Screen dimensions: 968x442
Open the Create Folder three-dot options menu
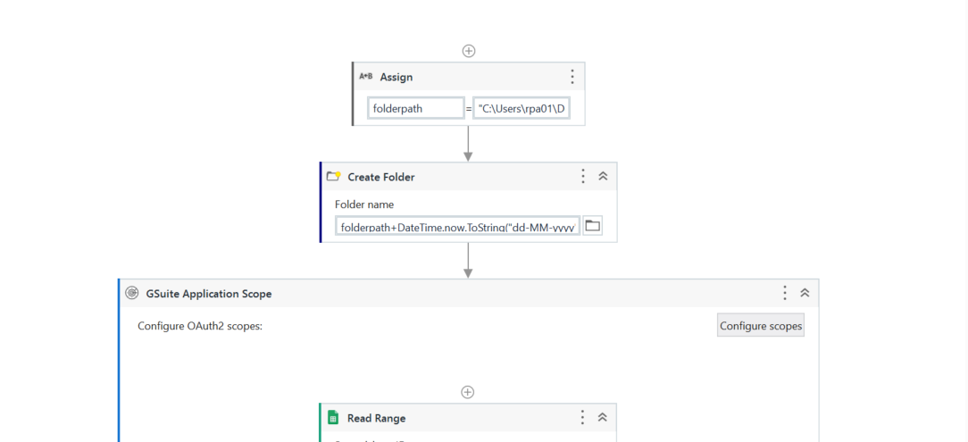(x=583, y=177)
